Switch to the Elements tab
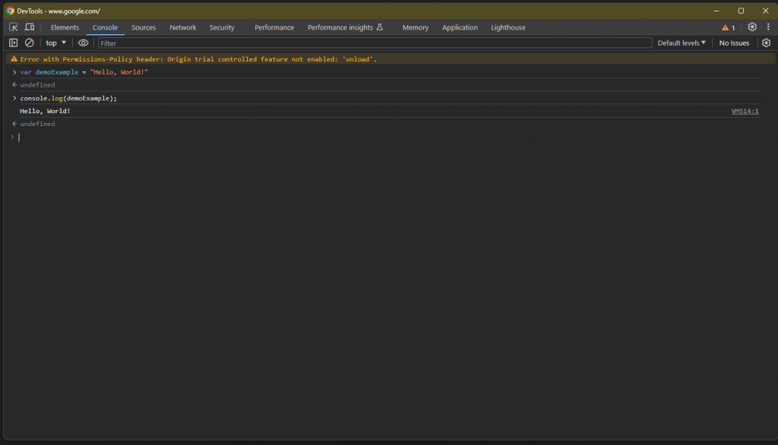778x445 pixels. (x=65, y=27)
